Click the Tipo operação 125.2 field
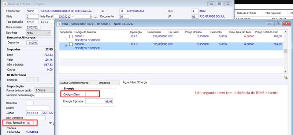293x135 pixels. 32,22
